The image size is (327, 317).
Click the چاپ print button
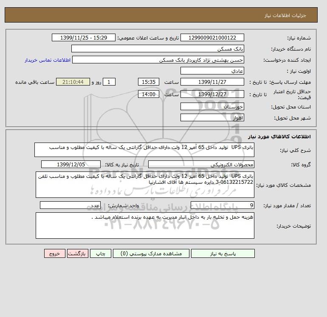(101, 254)
